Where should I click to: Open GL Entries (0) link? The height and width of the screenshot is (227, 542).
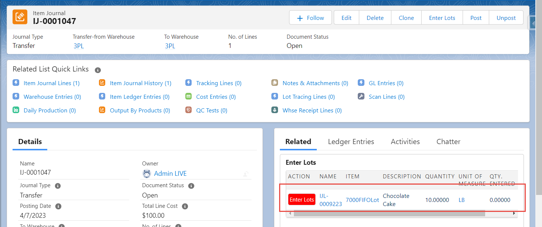pyautogui.click(x=386, y=83)
